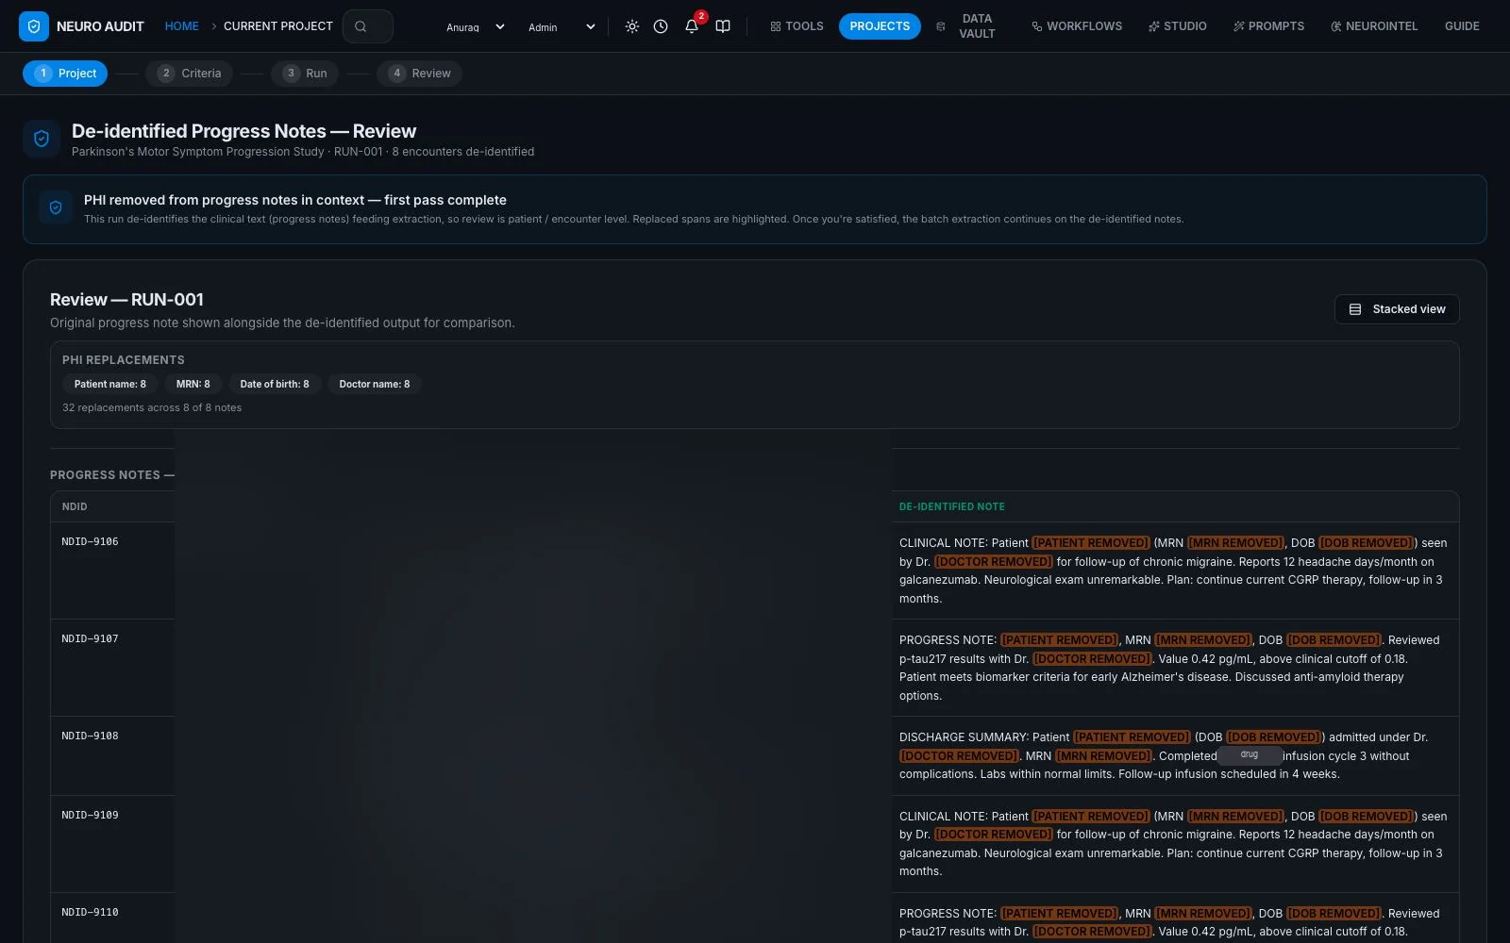Open notifications bell with 2 badge
The width and height of the screenshot is (1510, 943).
[x=693, y=25]
